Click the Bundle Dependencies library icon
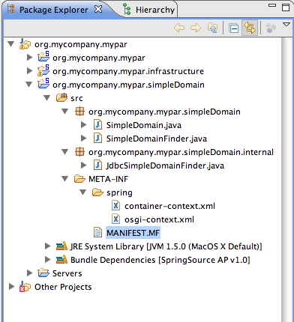 pyautogui.click(x=61, y=260)
